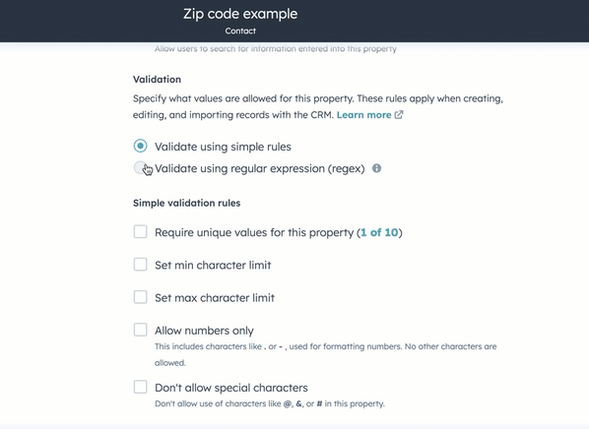Select the Validate using regular expression radio button
Viewport: 589px width, 429px height.
[x=141, y=167]
